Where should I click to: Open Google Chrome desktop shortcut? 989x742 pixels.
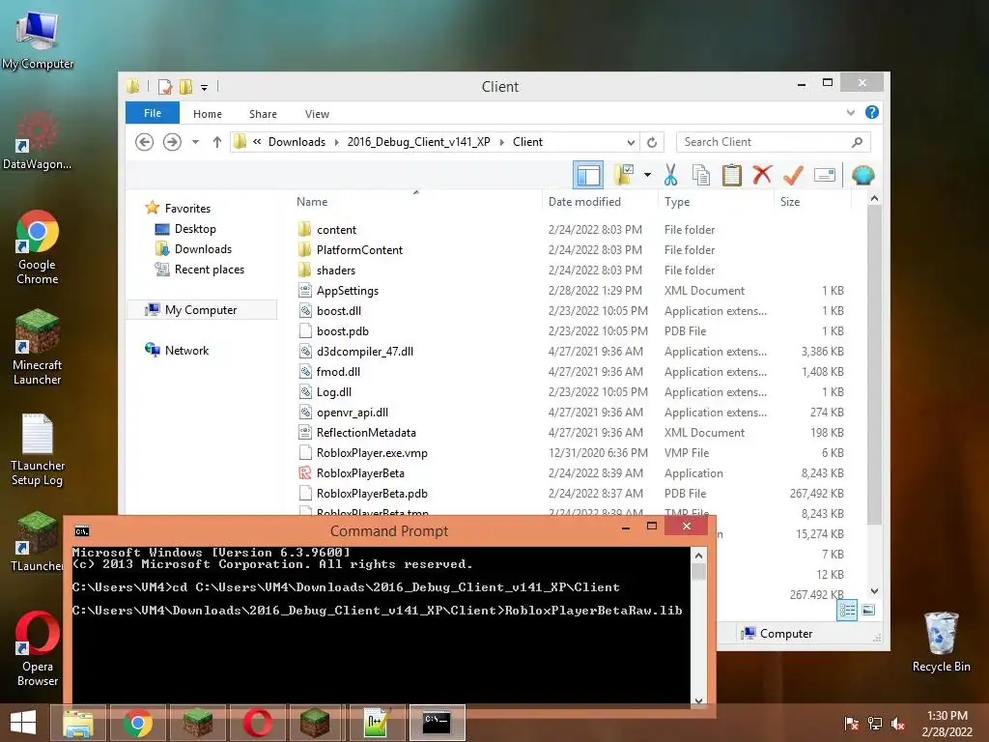[x=38, y=247]
